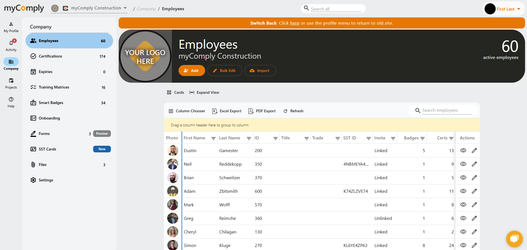Click the PDF Export icon
Image resolution: width=527 pixels, height=250 pixels.
[251, 111]
